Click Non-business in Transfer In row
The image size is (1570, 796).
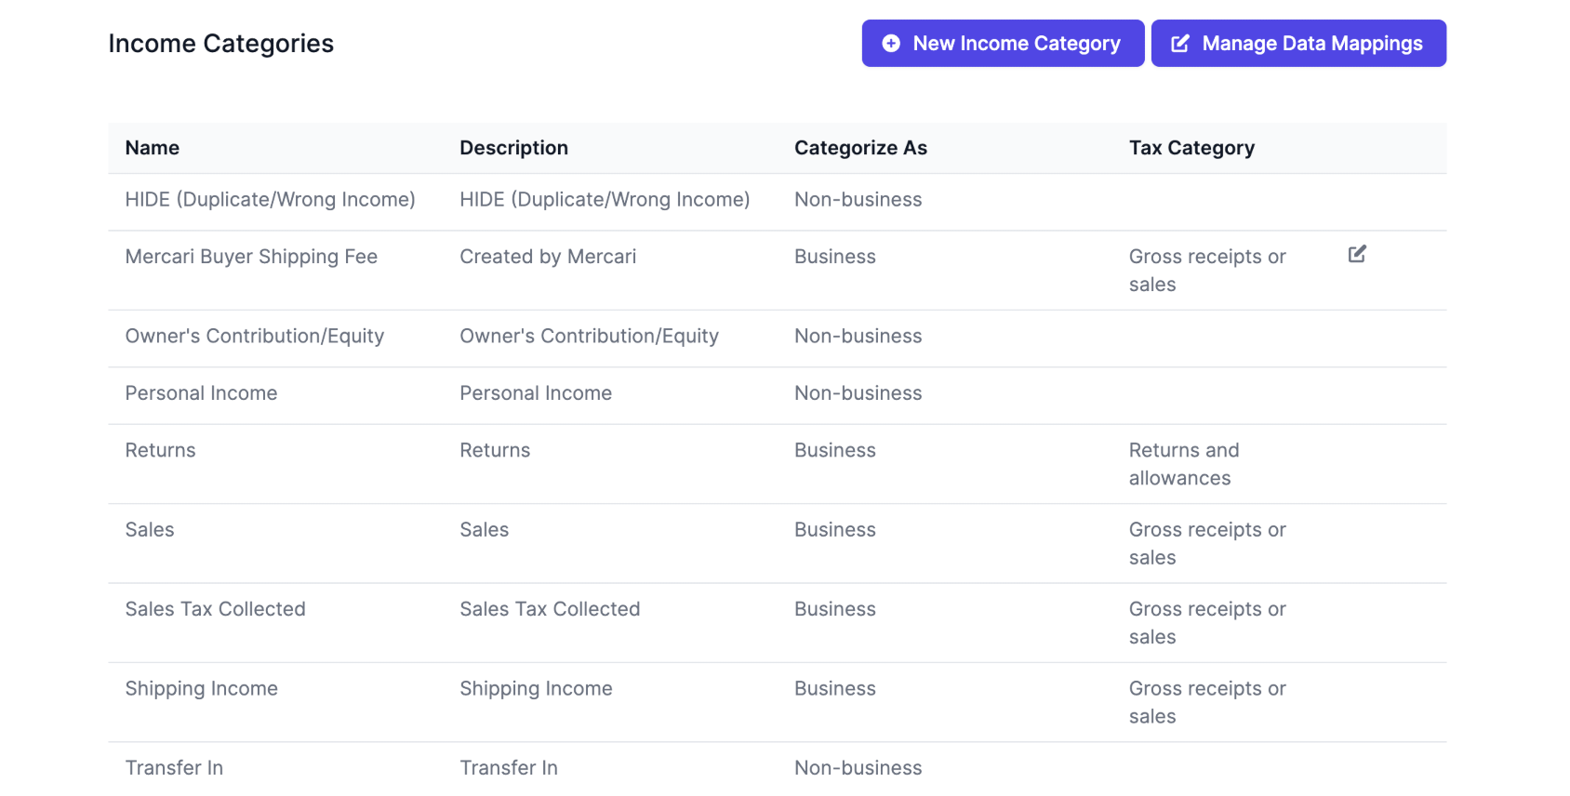click(x=858, y=768)
